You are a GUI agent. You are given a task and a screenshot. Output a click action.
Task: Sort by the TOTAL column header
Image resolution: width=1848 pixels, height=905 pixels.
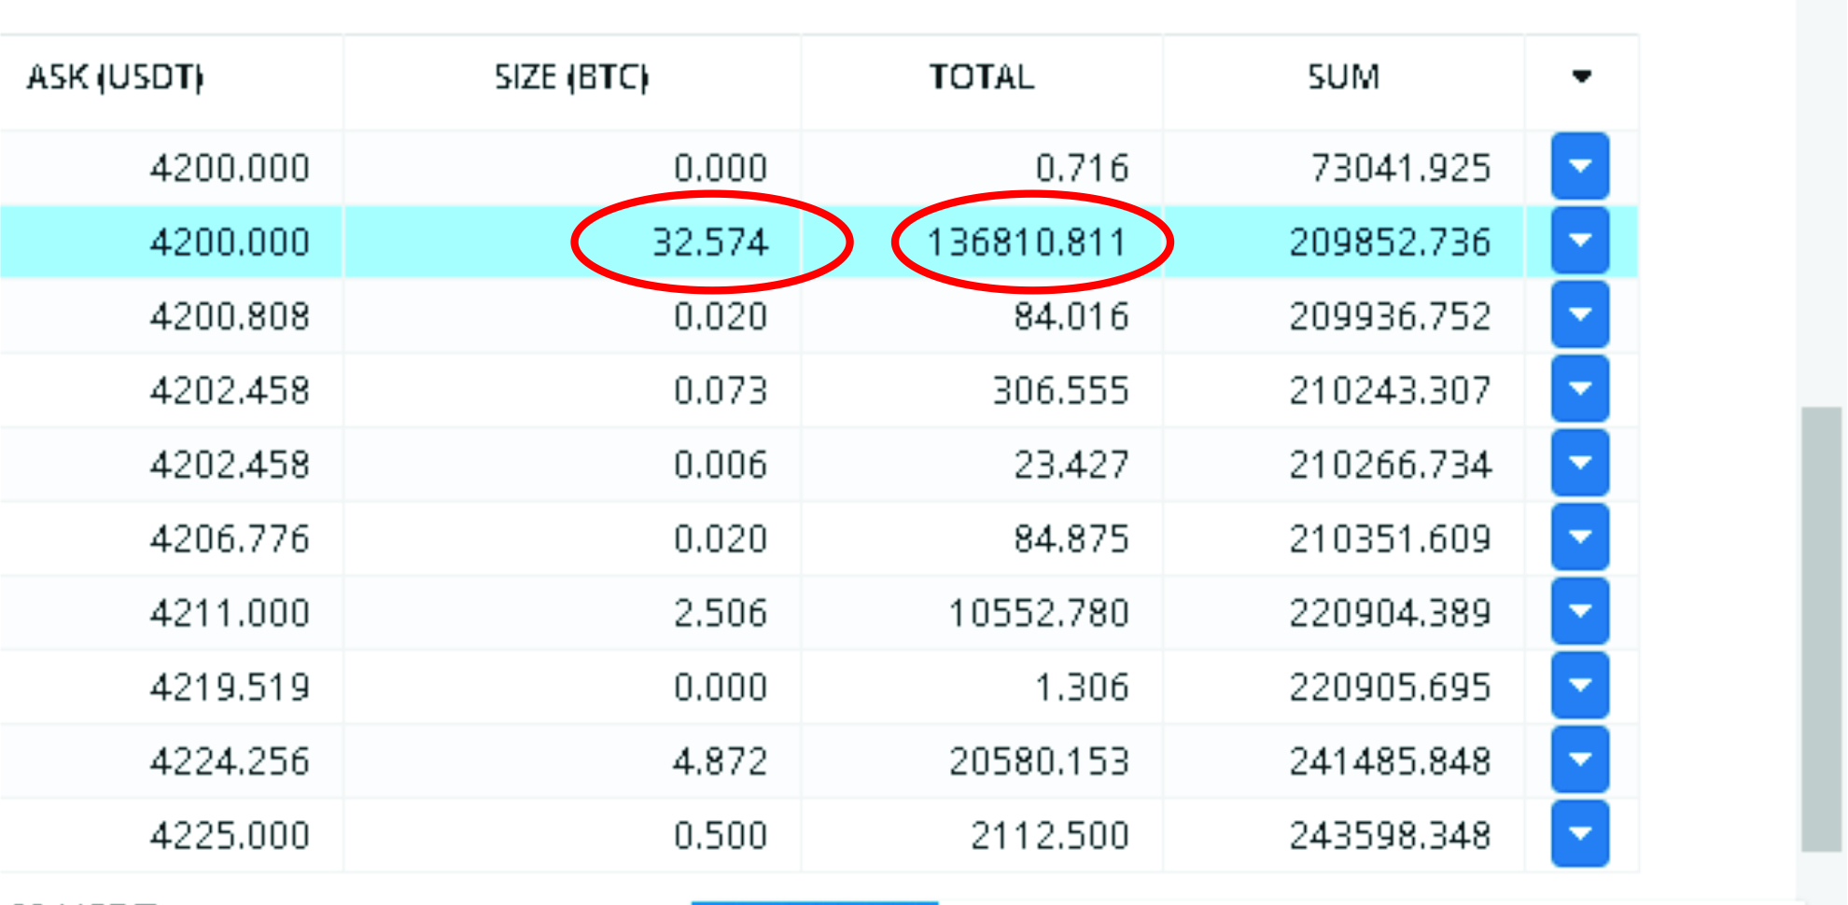(982, 77)
